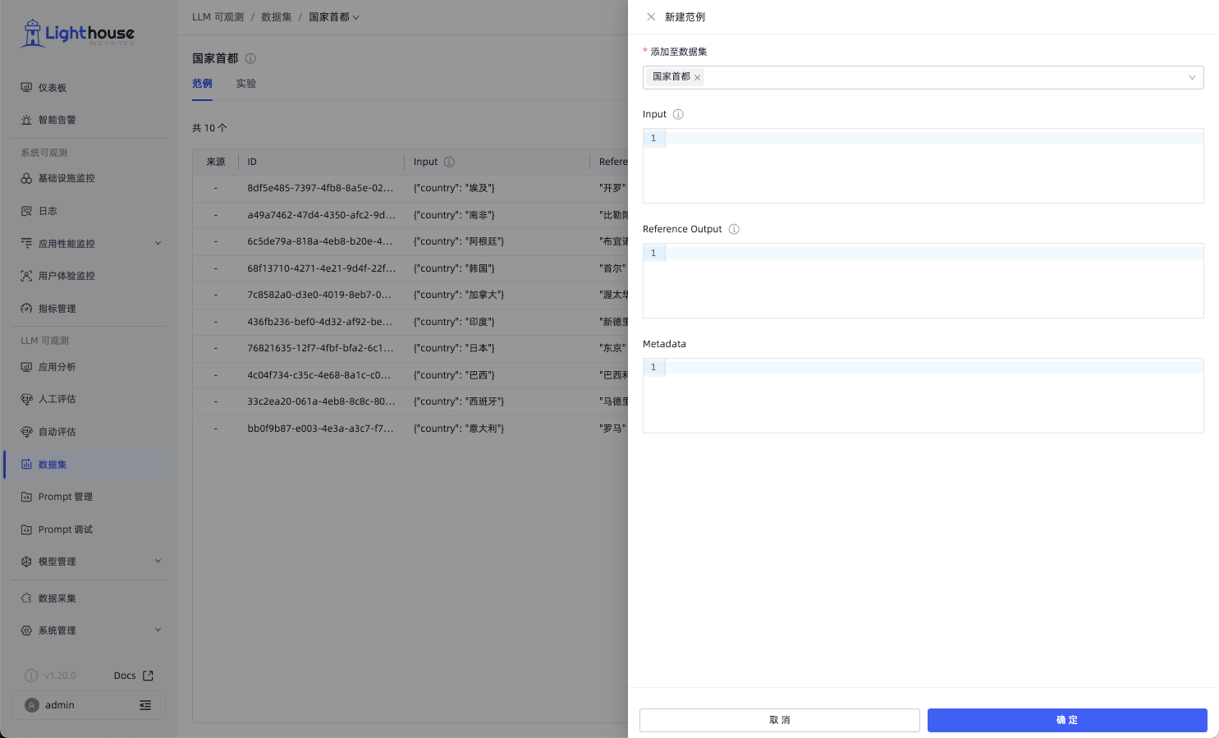
Task: Collapse sidebar with the menu fold icon
Action: pyautogui.click(x=145, y=705)
